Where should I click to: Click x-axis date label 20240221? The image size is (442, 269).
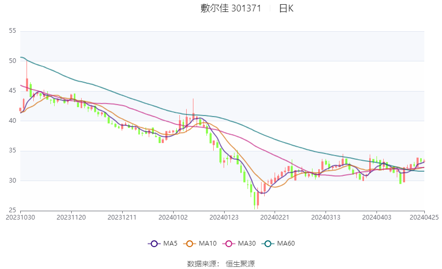pyautogui.click(x=275, y=217)
